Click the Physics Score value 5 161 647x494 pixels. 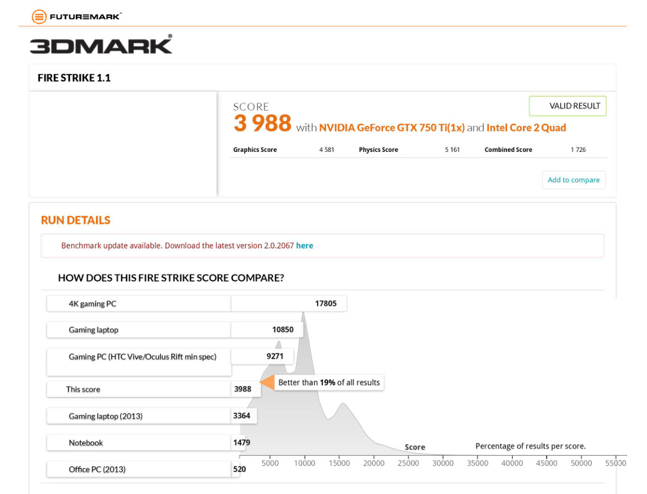452,149
